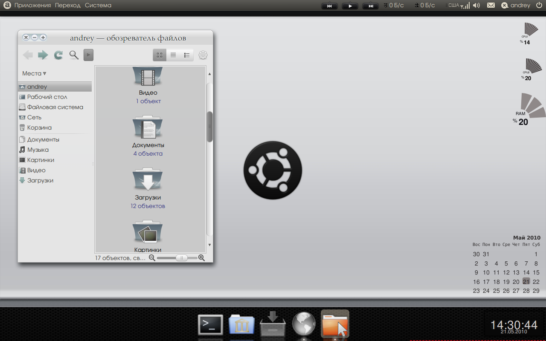Skip to previous track in panel player
The image size is (546, 341).
pos(329,6)
